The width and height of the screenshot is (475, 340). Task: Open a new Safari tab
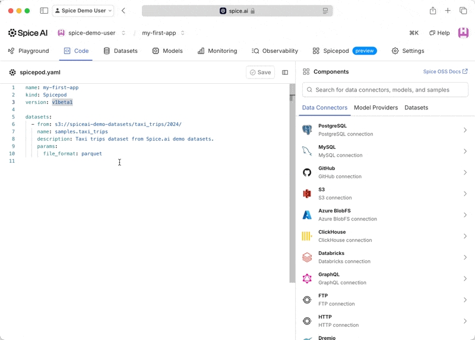448,11
